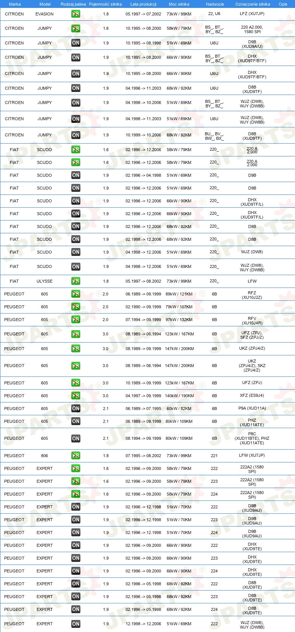The width and height of the screenshot is (295, 632).
Task: Click production years 02.1990 -> 09.1999
Action: 143,307
